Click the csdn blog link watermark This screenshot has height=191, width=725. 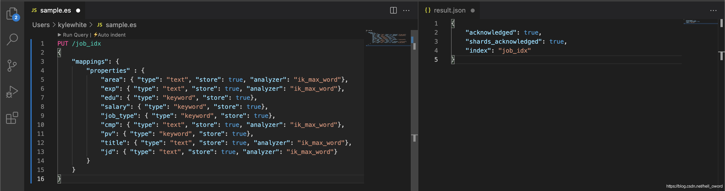[x=694, y=186]
